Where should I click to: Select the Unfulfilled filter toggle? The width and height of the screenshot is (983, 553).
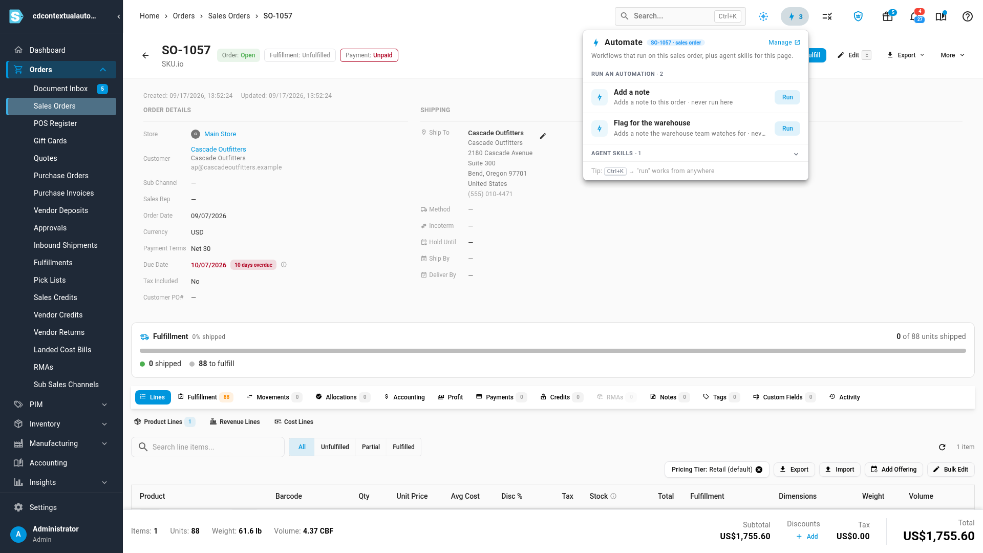point(335,447)
